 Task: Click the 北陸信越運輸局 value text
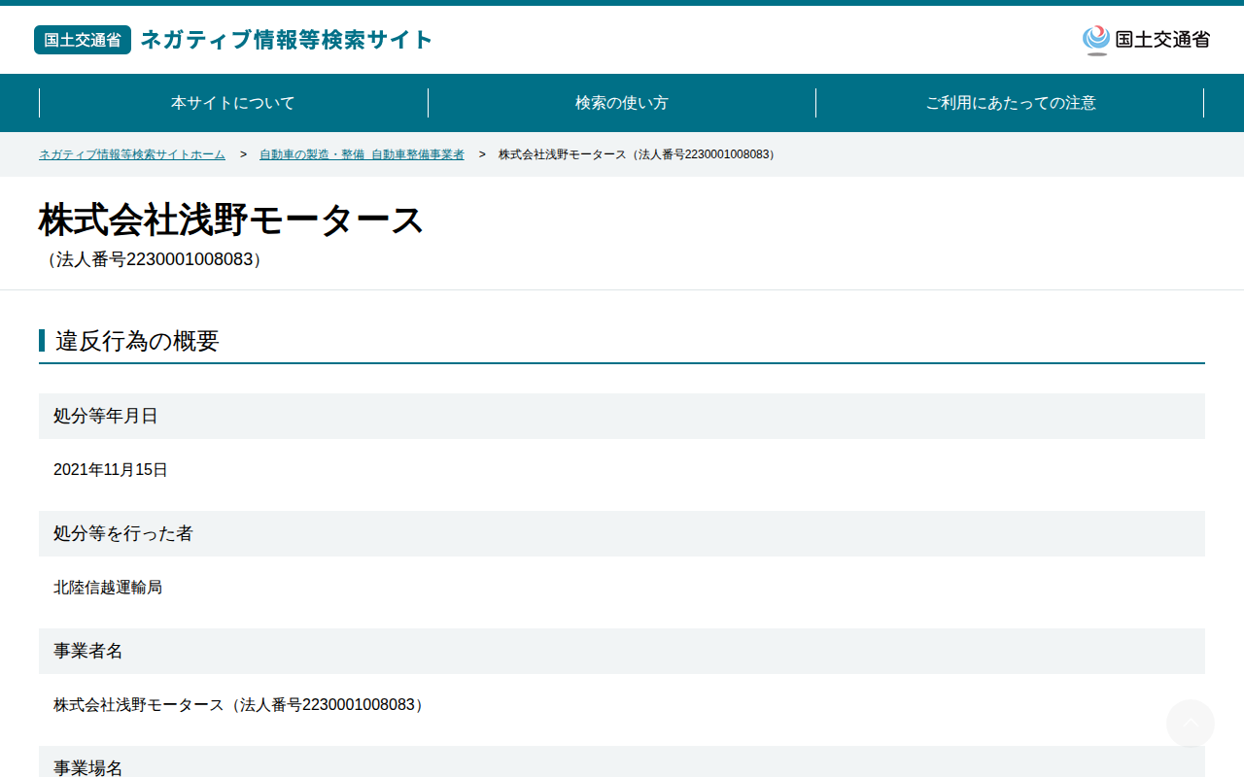(108, 588)
